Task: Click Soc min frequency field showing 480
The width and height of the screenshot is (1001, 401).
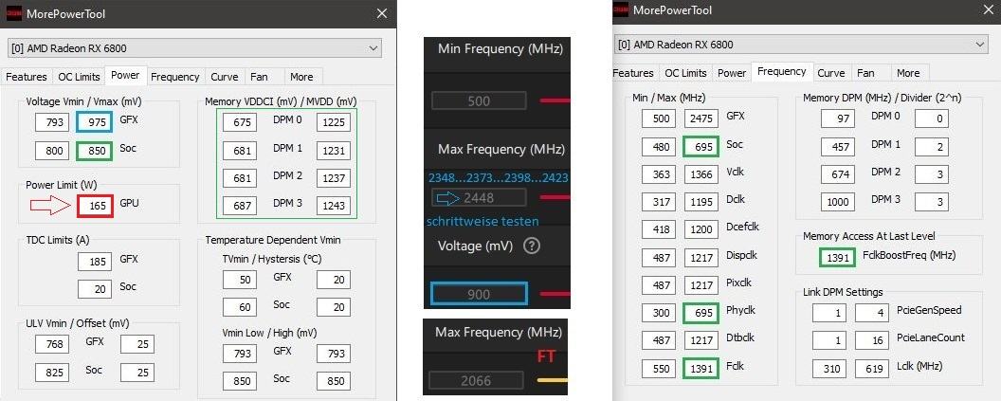Action: pyautogui.click(x=659, y=146)
